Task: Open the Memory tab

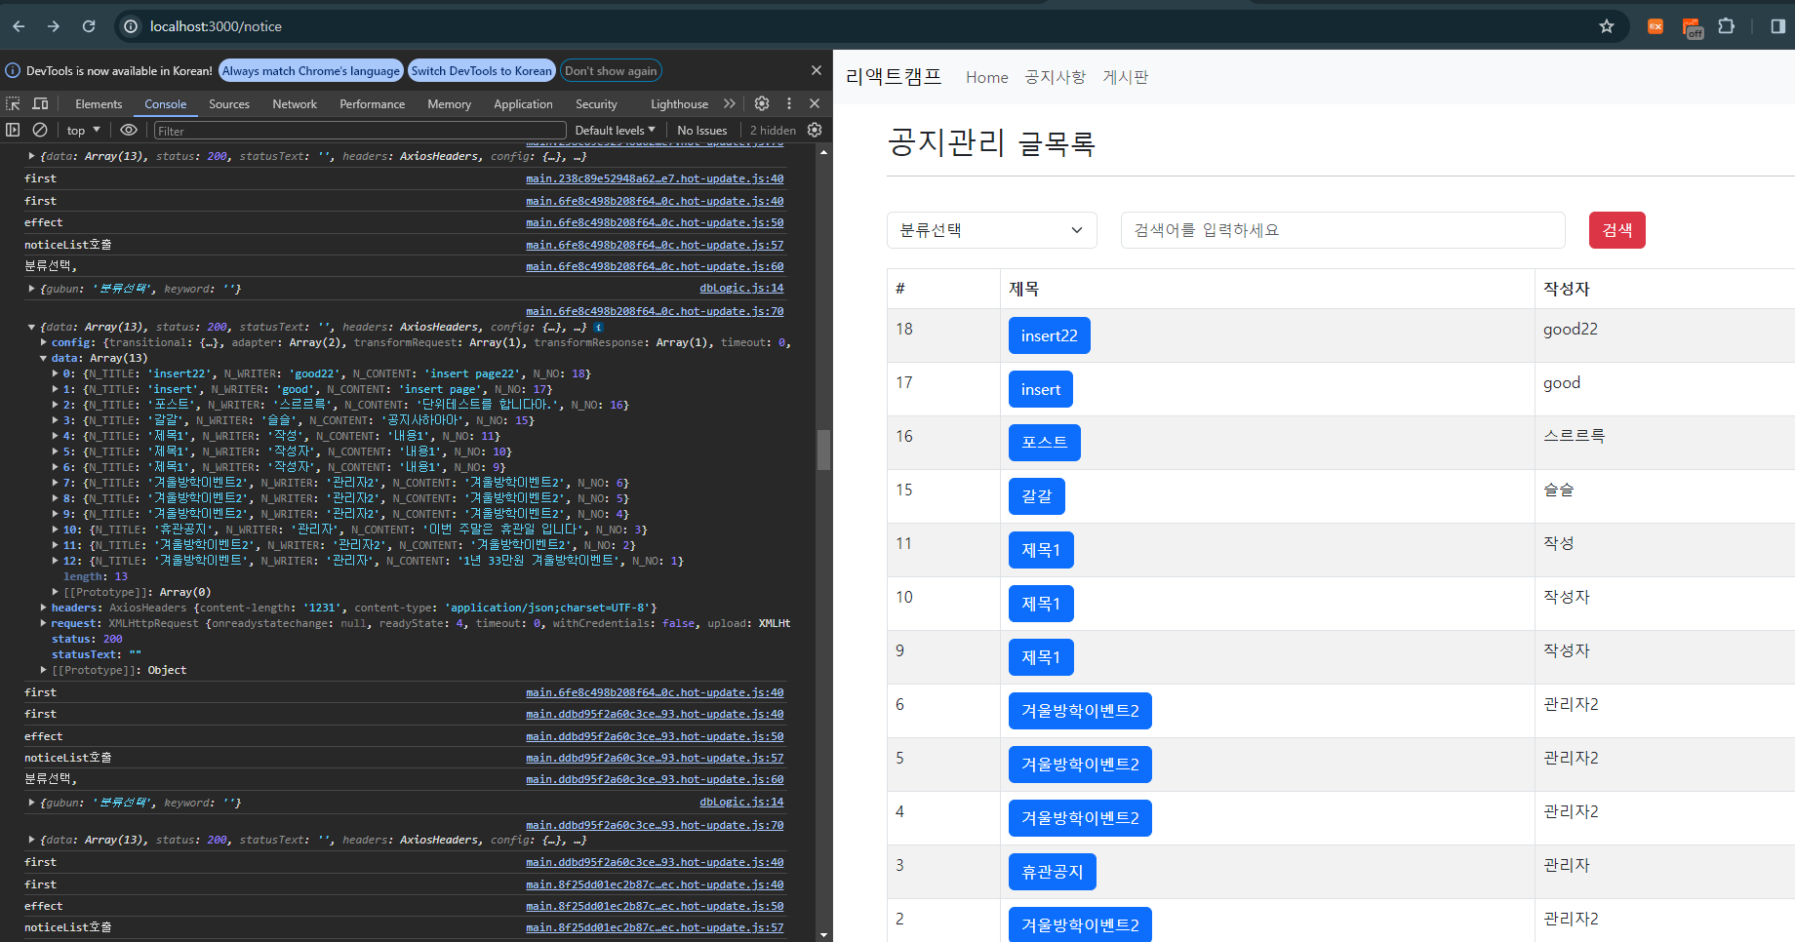Action: [449, 104]
